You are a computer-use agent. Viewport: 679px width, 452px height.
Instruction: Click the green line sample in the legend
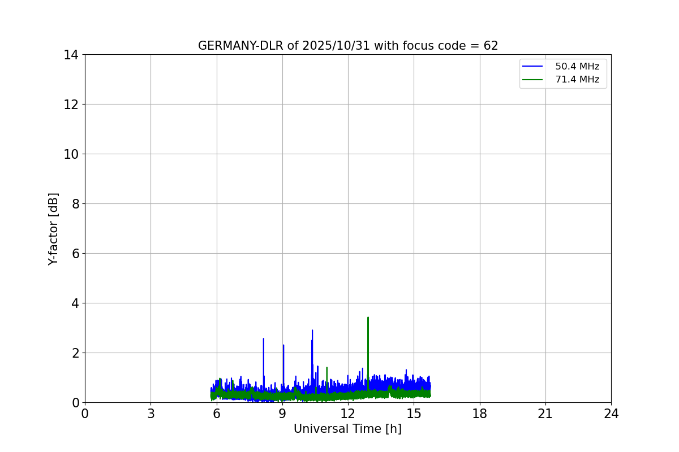[533, 80]
